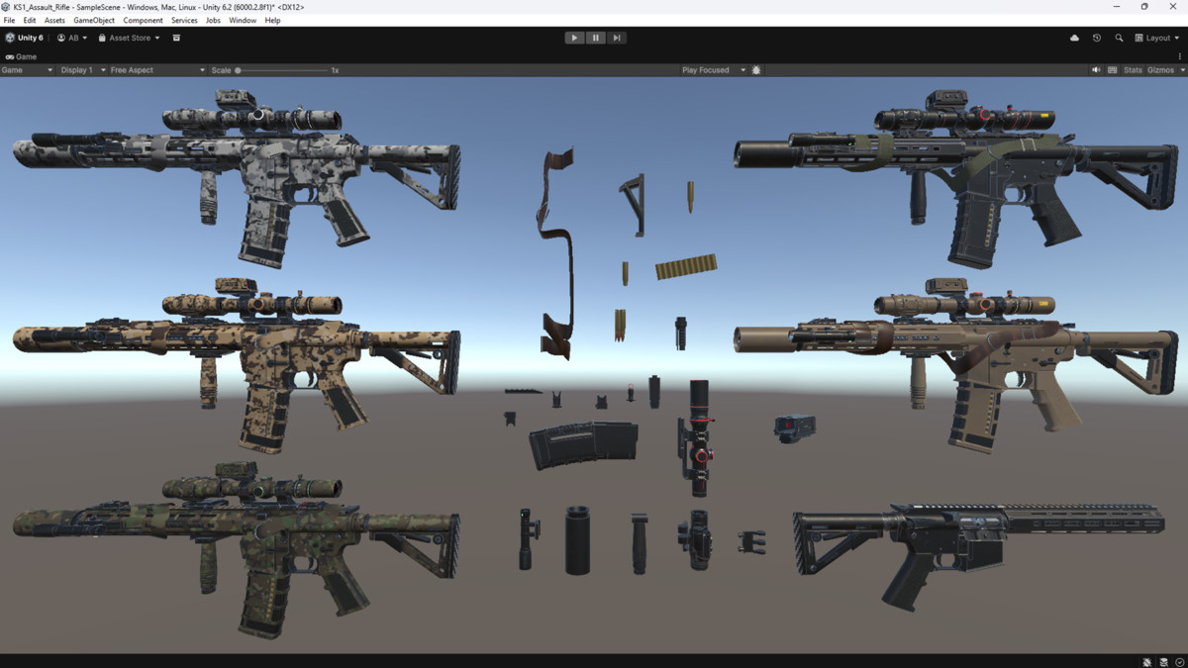
Task: Open the Layout dropdown
Action: coord(1156,38)
